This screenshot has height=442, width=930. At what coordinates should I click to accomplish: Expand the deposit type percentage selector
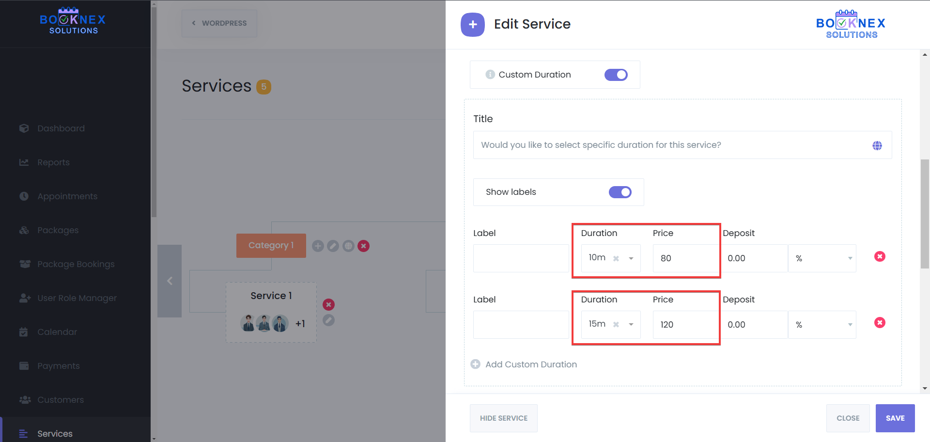pyautogui.click(x=849, y=258)
